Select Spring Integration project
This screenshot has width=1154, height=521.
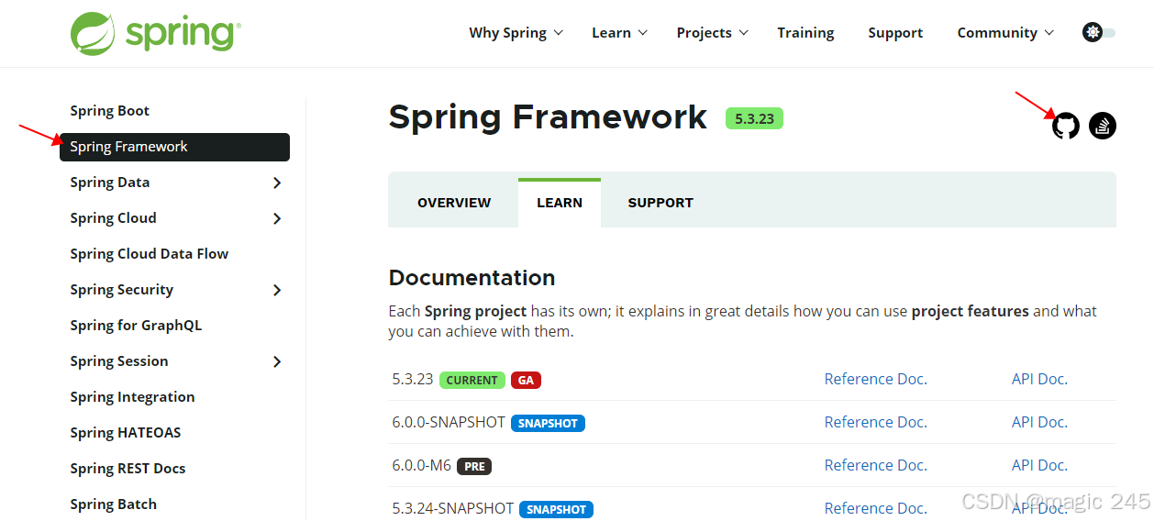tap(132, 397)
